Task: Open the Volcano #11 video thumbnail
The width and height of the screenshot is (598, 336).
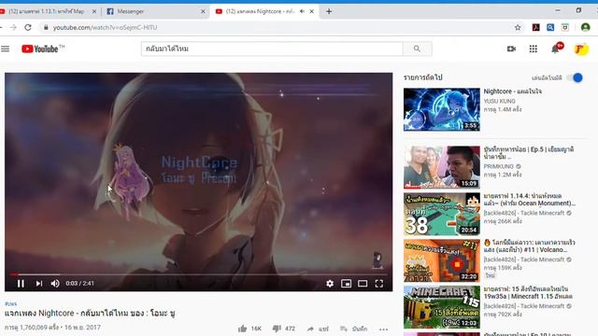Action: tap(442, 260)
